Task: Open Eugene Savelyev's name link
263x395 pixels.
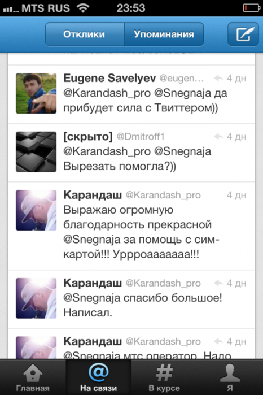Action: [109, 79]
